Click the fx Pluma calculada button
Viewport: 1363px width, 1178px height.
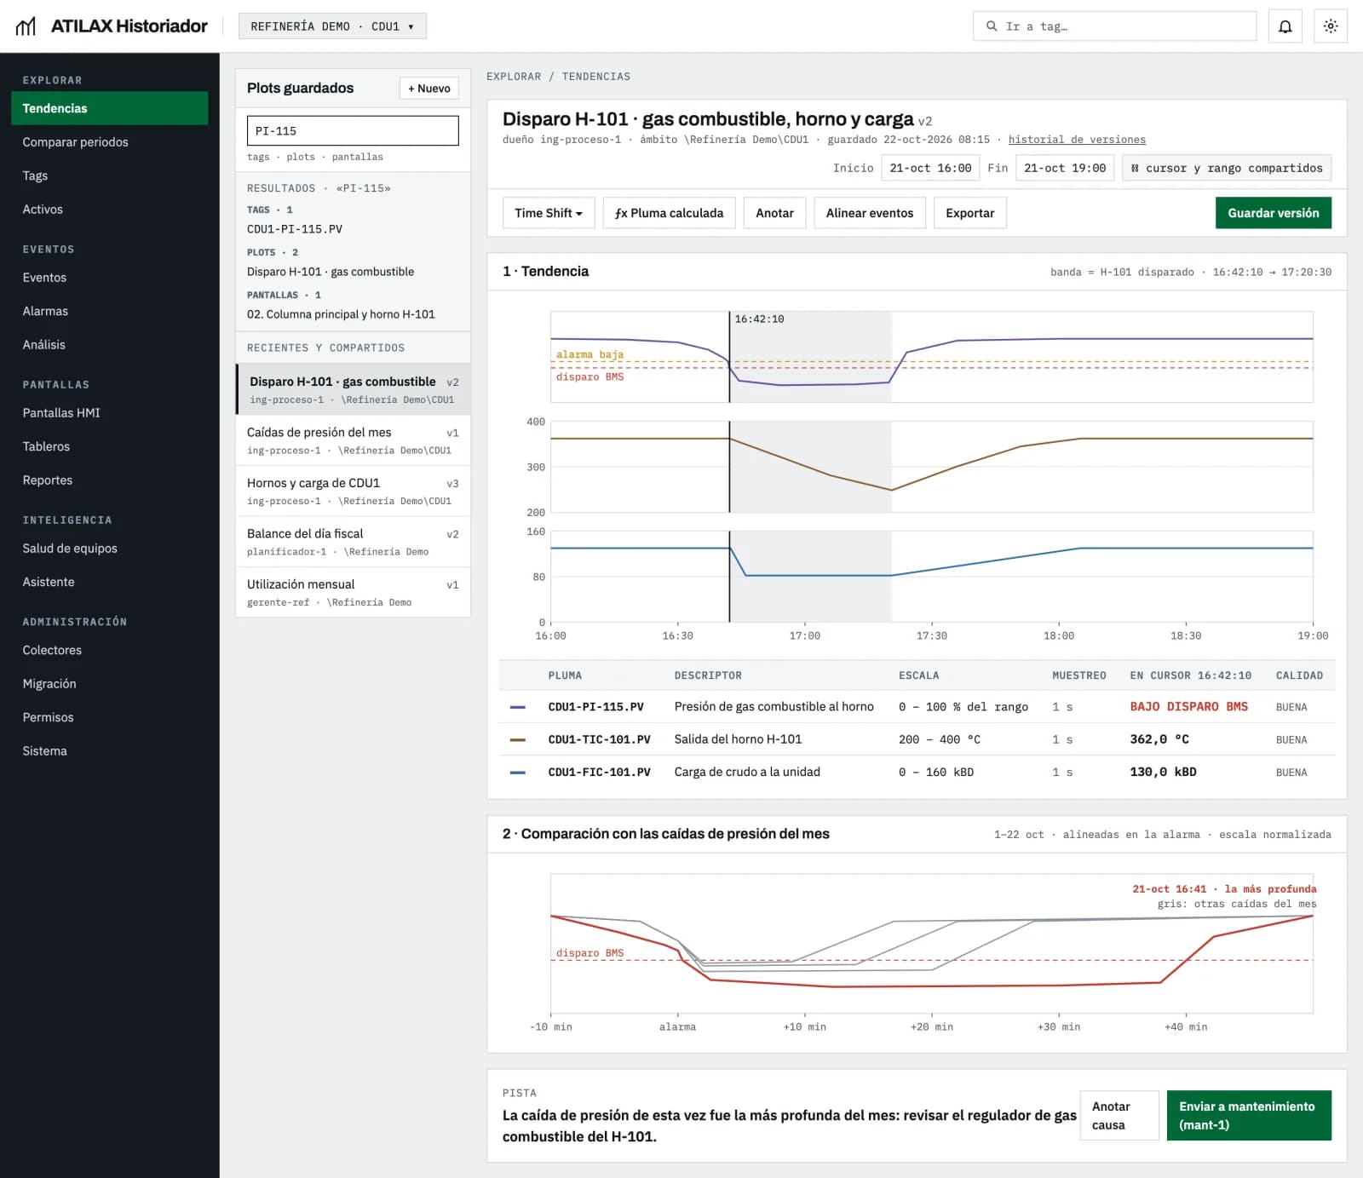(x=669, y=213)
